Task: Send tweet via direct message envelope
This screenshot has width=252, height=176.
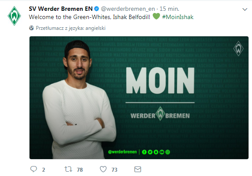Action: [x=138, y=169]
